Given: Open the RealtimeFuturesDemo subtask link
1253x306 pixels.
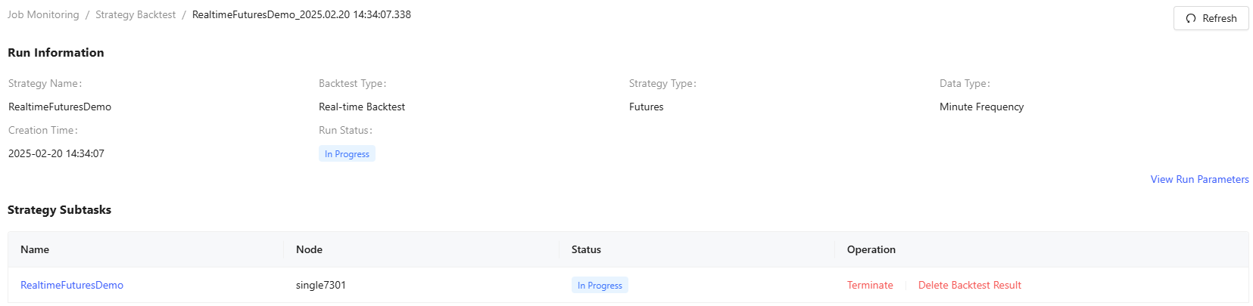Looking at the screenshot, I should coord(72,285).
